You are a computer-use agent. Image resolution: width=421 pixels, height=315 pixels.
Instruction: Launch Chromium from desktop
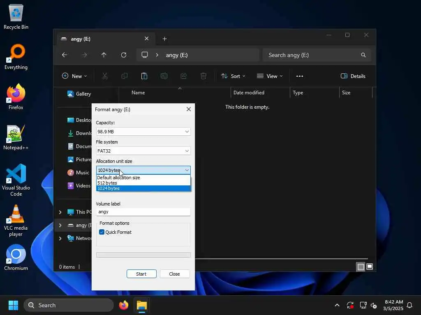16,258
